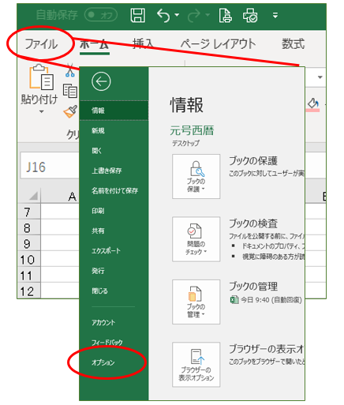This screenshot has height=405, width=344.
Task: Open the Undo history dropdown arrow
Action: [177, 15]
